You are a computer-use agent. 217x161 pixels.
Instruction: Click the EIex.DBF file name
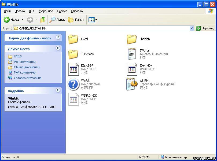click(87, 65)
